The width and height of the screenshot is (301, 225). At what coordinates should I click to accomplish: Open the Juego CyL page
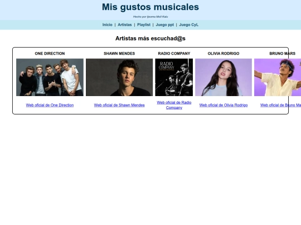coord(189,24)
